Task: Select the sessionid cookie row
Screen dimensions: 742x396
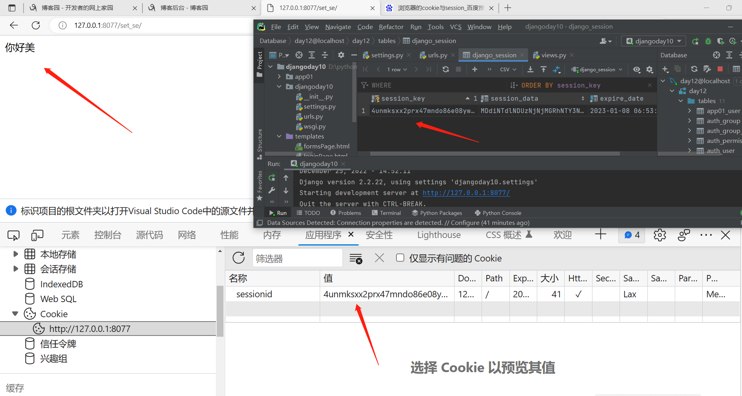Action: [x=483, y=294]
